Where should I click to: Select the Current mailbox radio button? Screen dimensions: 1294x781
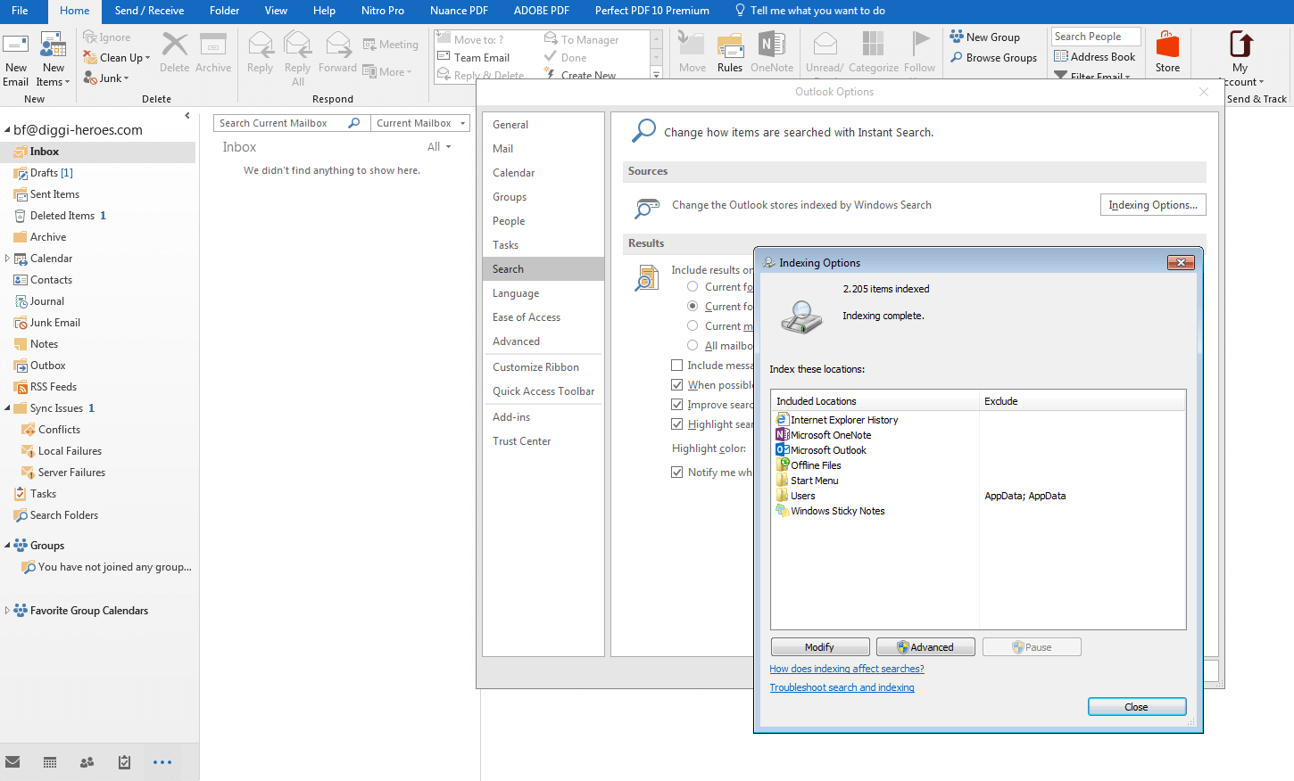(x=692, y=325)
